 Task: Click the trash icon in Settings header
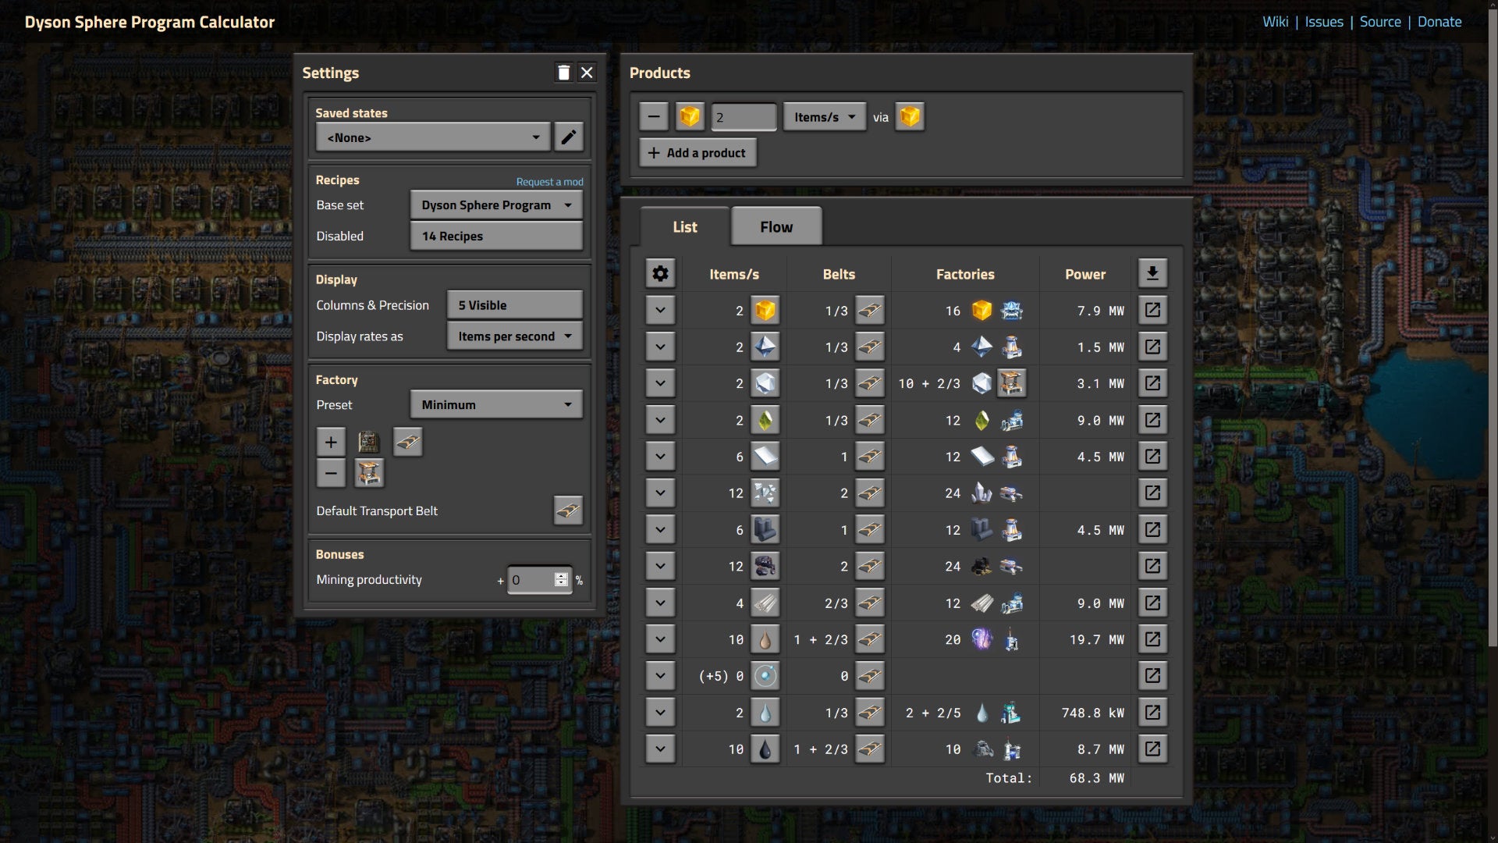click(x=563, y=73)
